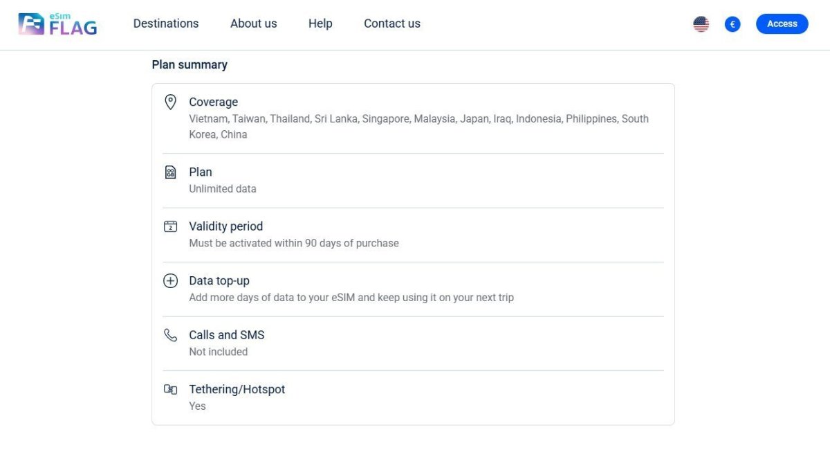Click the Data top-up plus icon
The image size is (830, 468).
coord(170,281)
